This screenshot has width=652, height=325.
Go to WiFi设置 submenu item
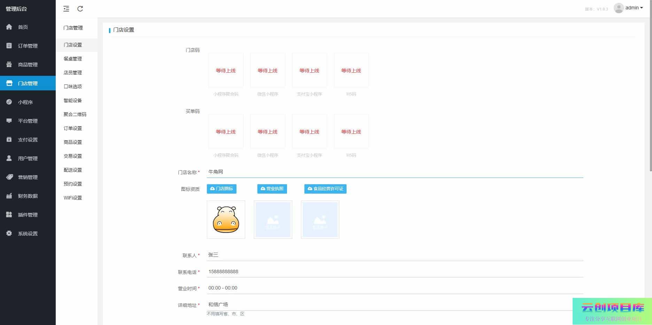pos(73,198)
